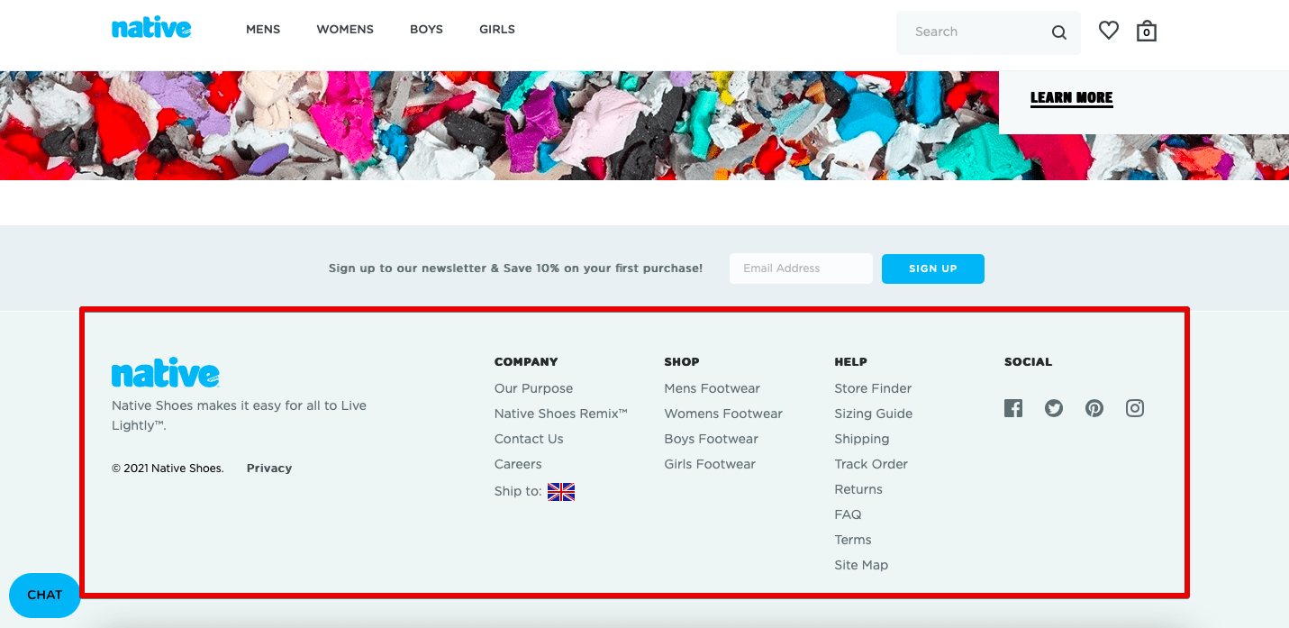Open the GIRLS navigation menu
Image resolution: width=1289 pixels, height=628 pixels.
pyautogui.click(x=497, y=30)
